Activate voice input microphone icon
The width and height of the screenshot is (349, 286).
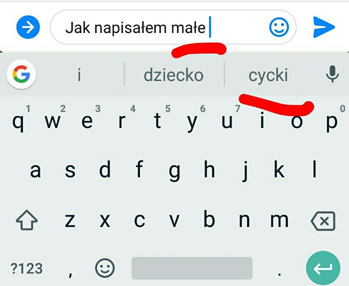[x=332, y=74]
